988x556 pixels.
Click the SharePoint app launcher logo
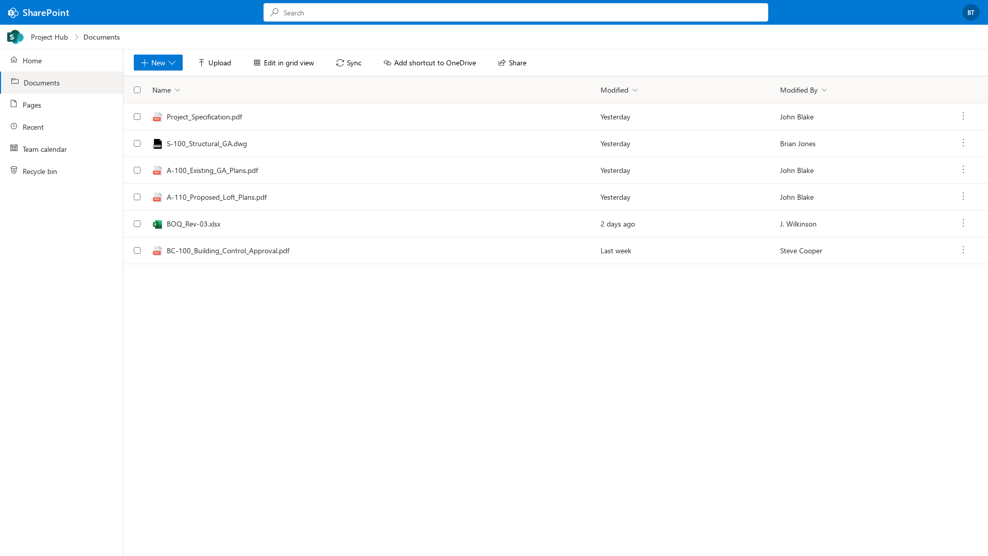[13, 12]
